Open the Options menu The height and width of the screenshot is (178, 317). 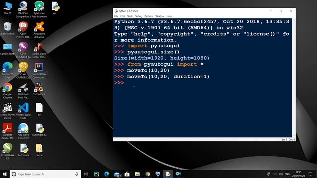click(x=149, y=16)
